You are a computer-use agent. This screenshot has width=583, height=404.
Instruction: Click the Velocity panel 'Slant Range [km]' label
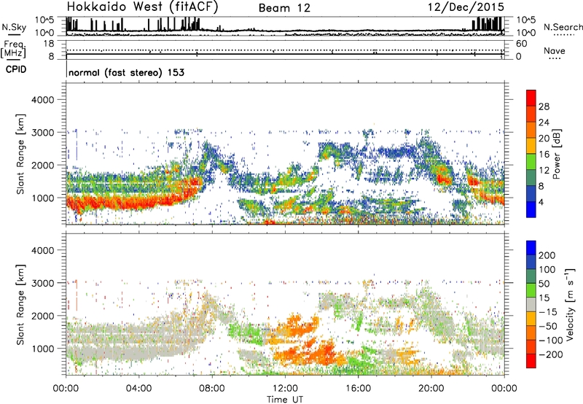click(x=20, y=305)
